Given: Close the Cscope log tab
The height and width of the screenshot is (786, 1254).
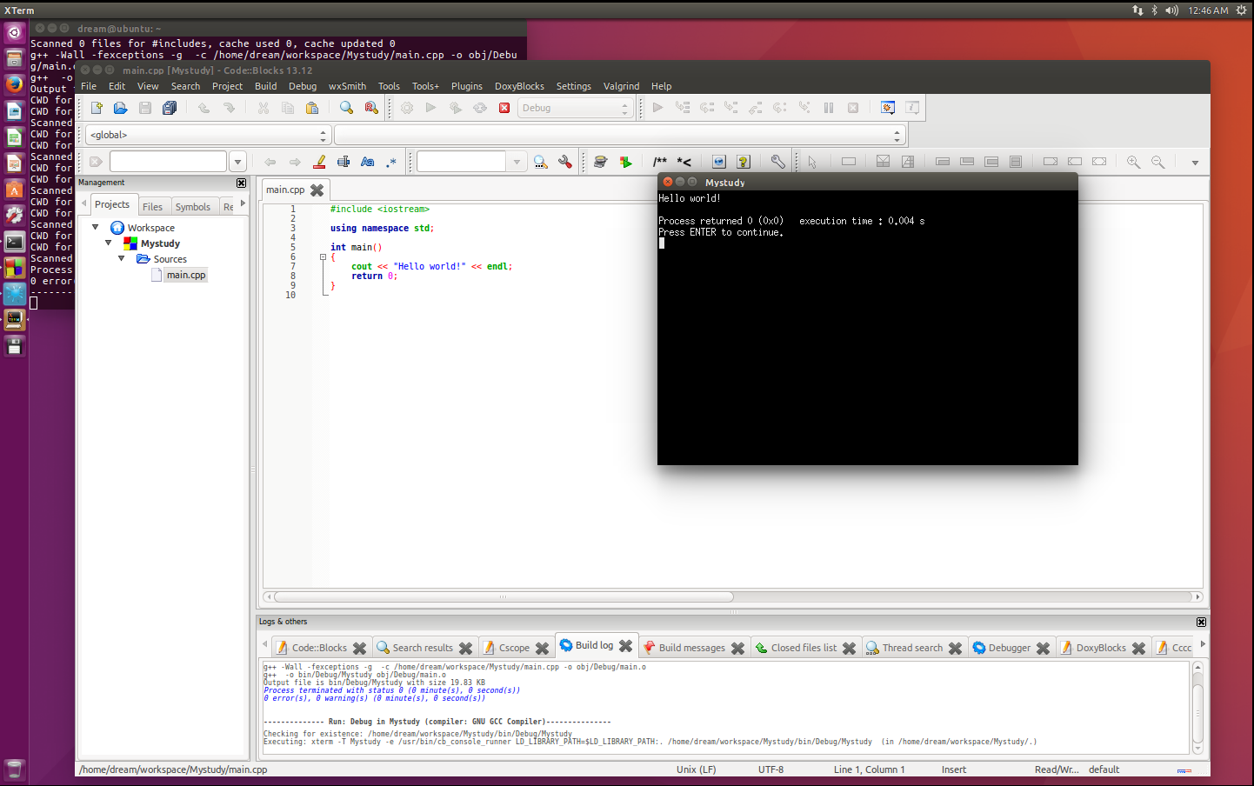Looking at the screenshot, I should (542, 649).
